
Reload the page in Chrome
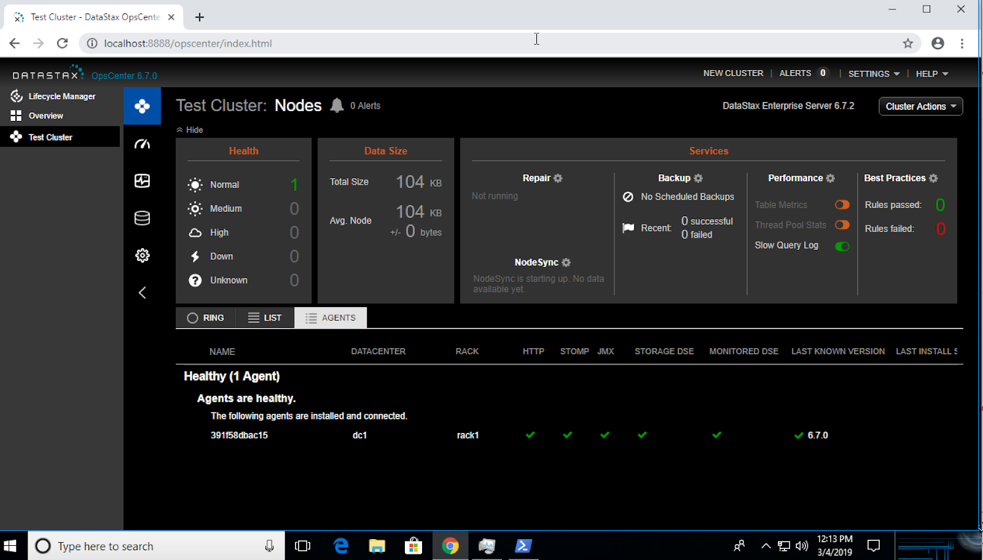coord(62,43)
